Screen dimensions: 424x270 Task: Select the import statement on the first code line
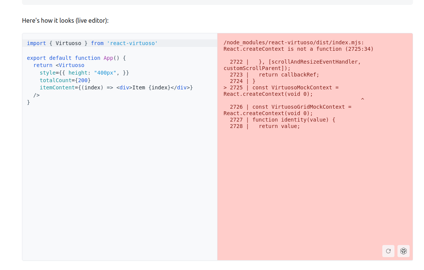click(91, 43)
